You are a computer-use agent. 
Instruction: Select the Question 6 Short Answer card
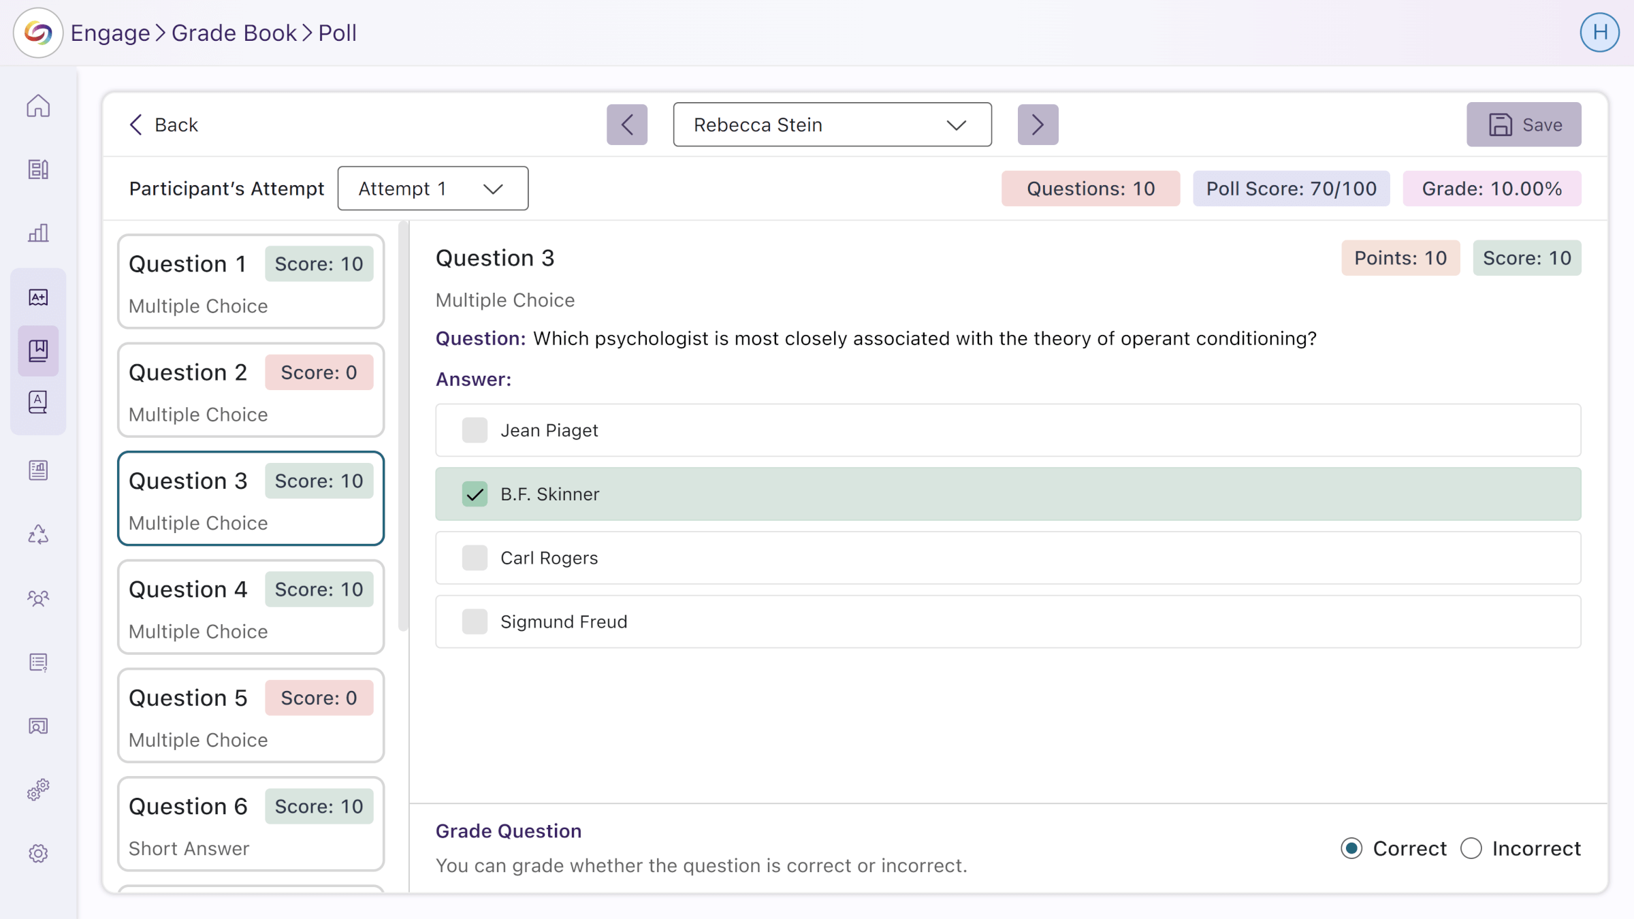pyautogui.click(x=251, y=824)
